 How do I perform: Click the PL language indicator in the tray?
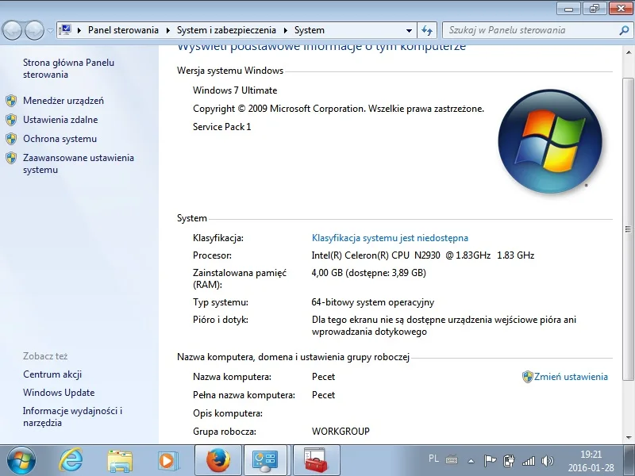[x=433, y=459]
